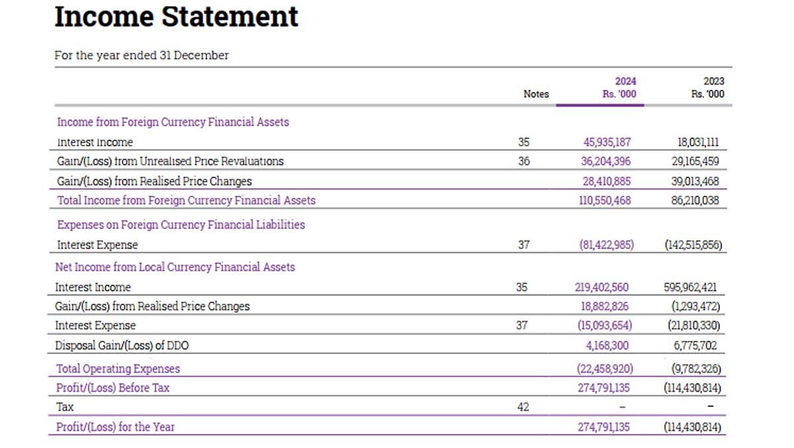The width and height of the screenshot is (794, 448).
Task: Select the 2023 local interest income 595,962,421
Action: coord(689,287)
